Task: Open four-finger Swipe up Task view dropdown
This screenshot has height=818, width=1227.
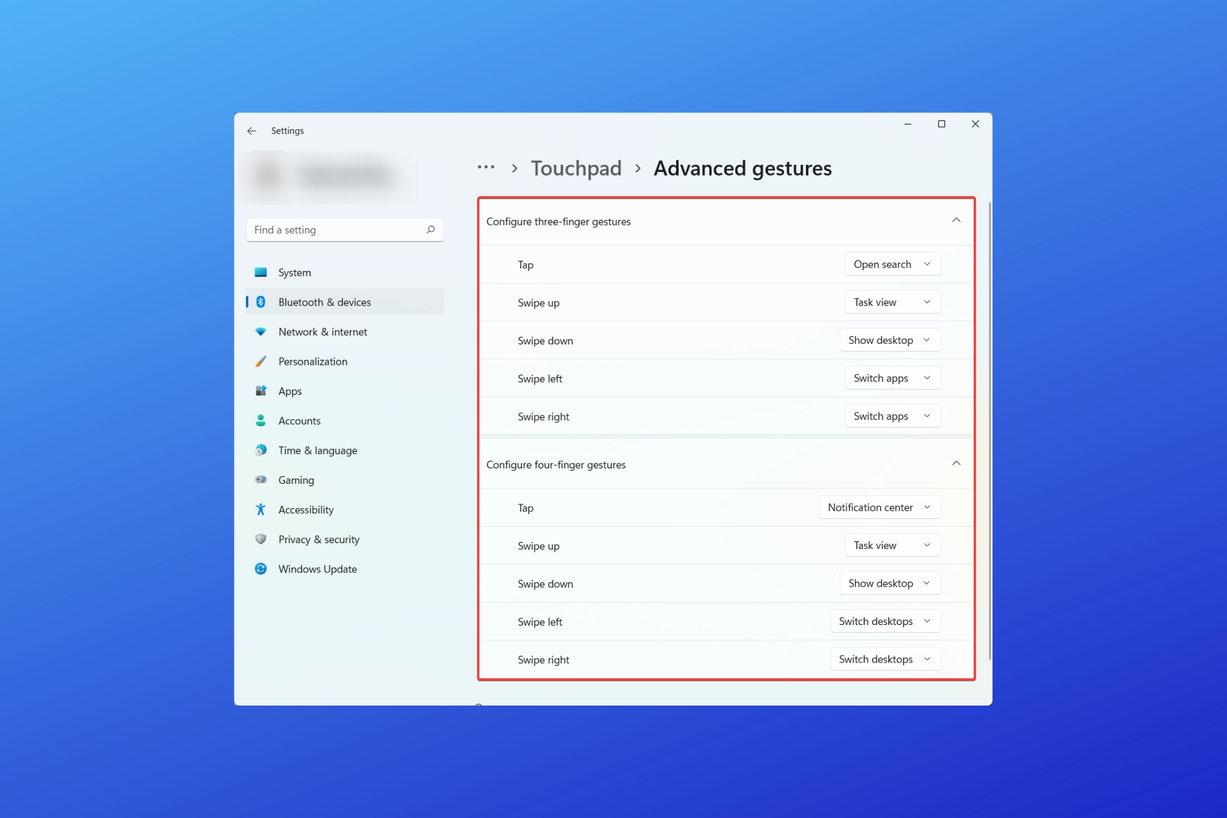Action: (x=893, y=545)
